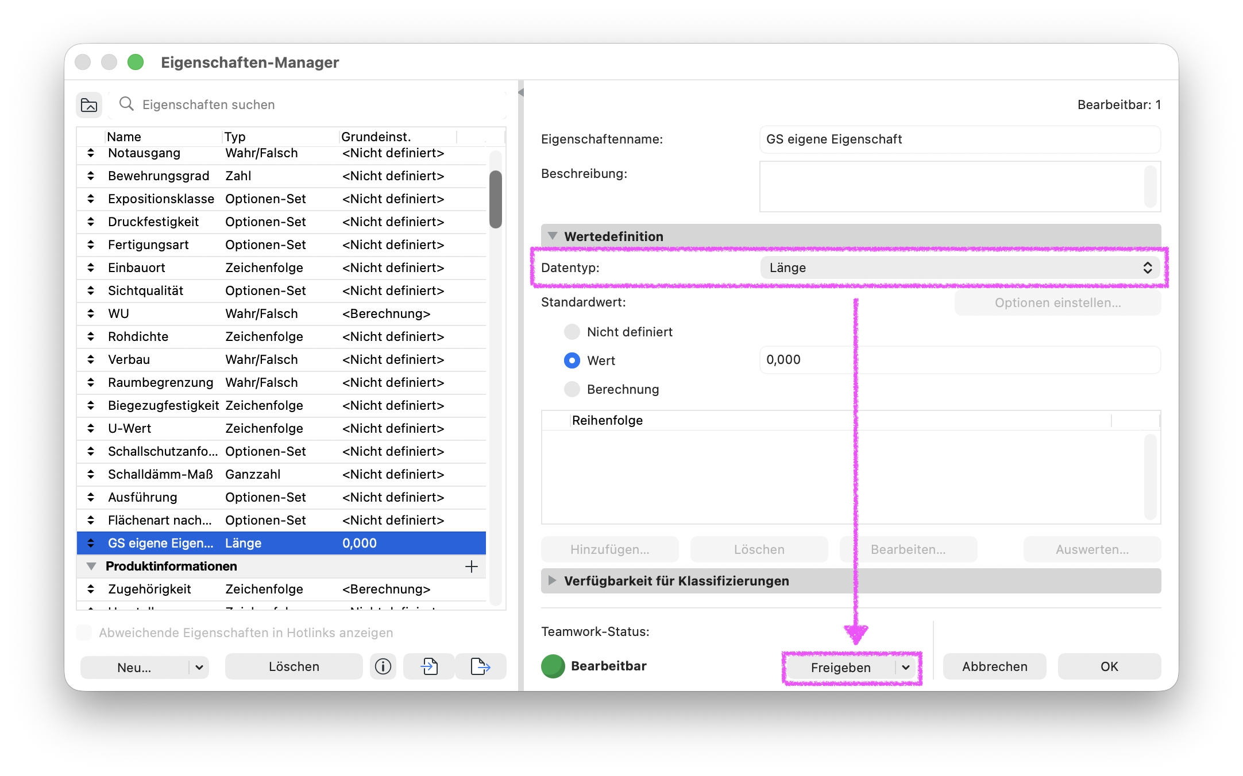Open the info button next to Löschen
This screenshot has width=1243, height=776.
[x=383, y=666]
